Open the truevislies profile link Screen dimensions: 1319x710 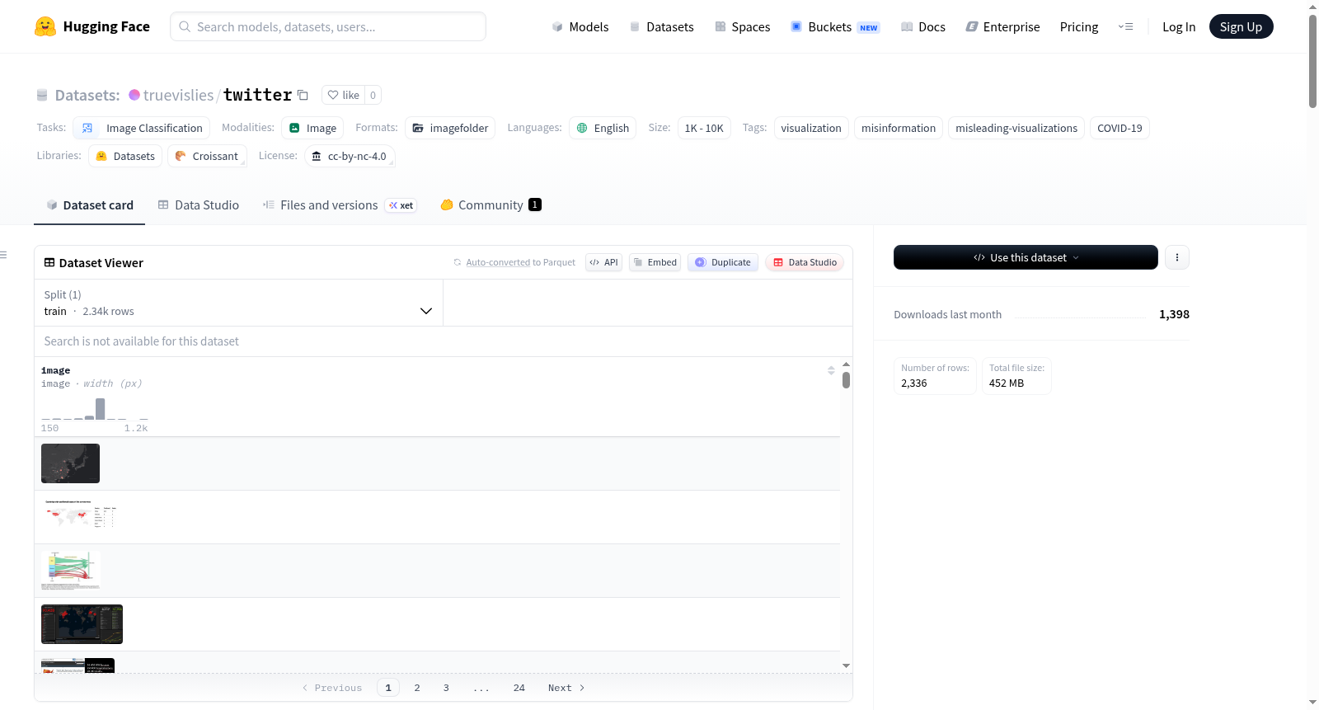tap(178, 95)
